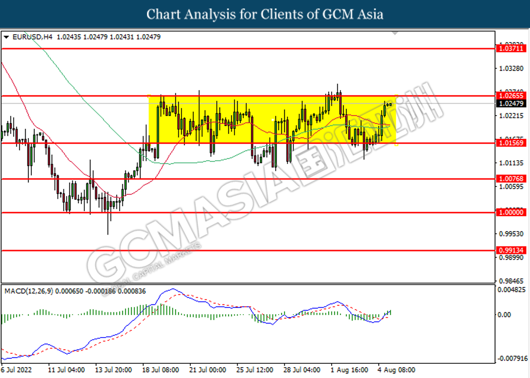Select the 4 Aug 08:00 time label
The image size is (530, 378).
tap(396, 370)
